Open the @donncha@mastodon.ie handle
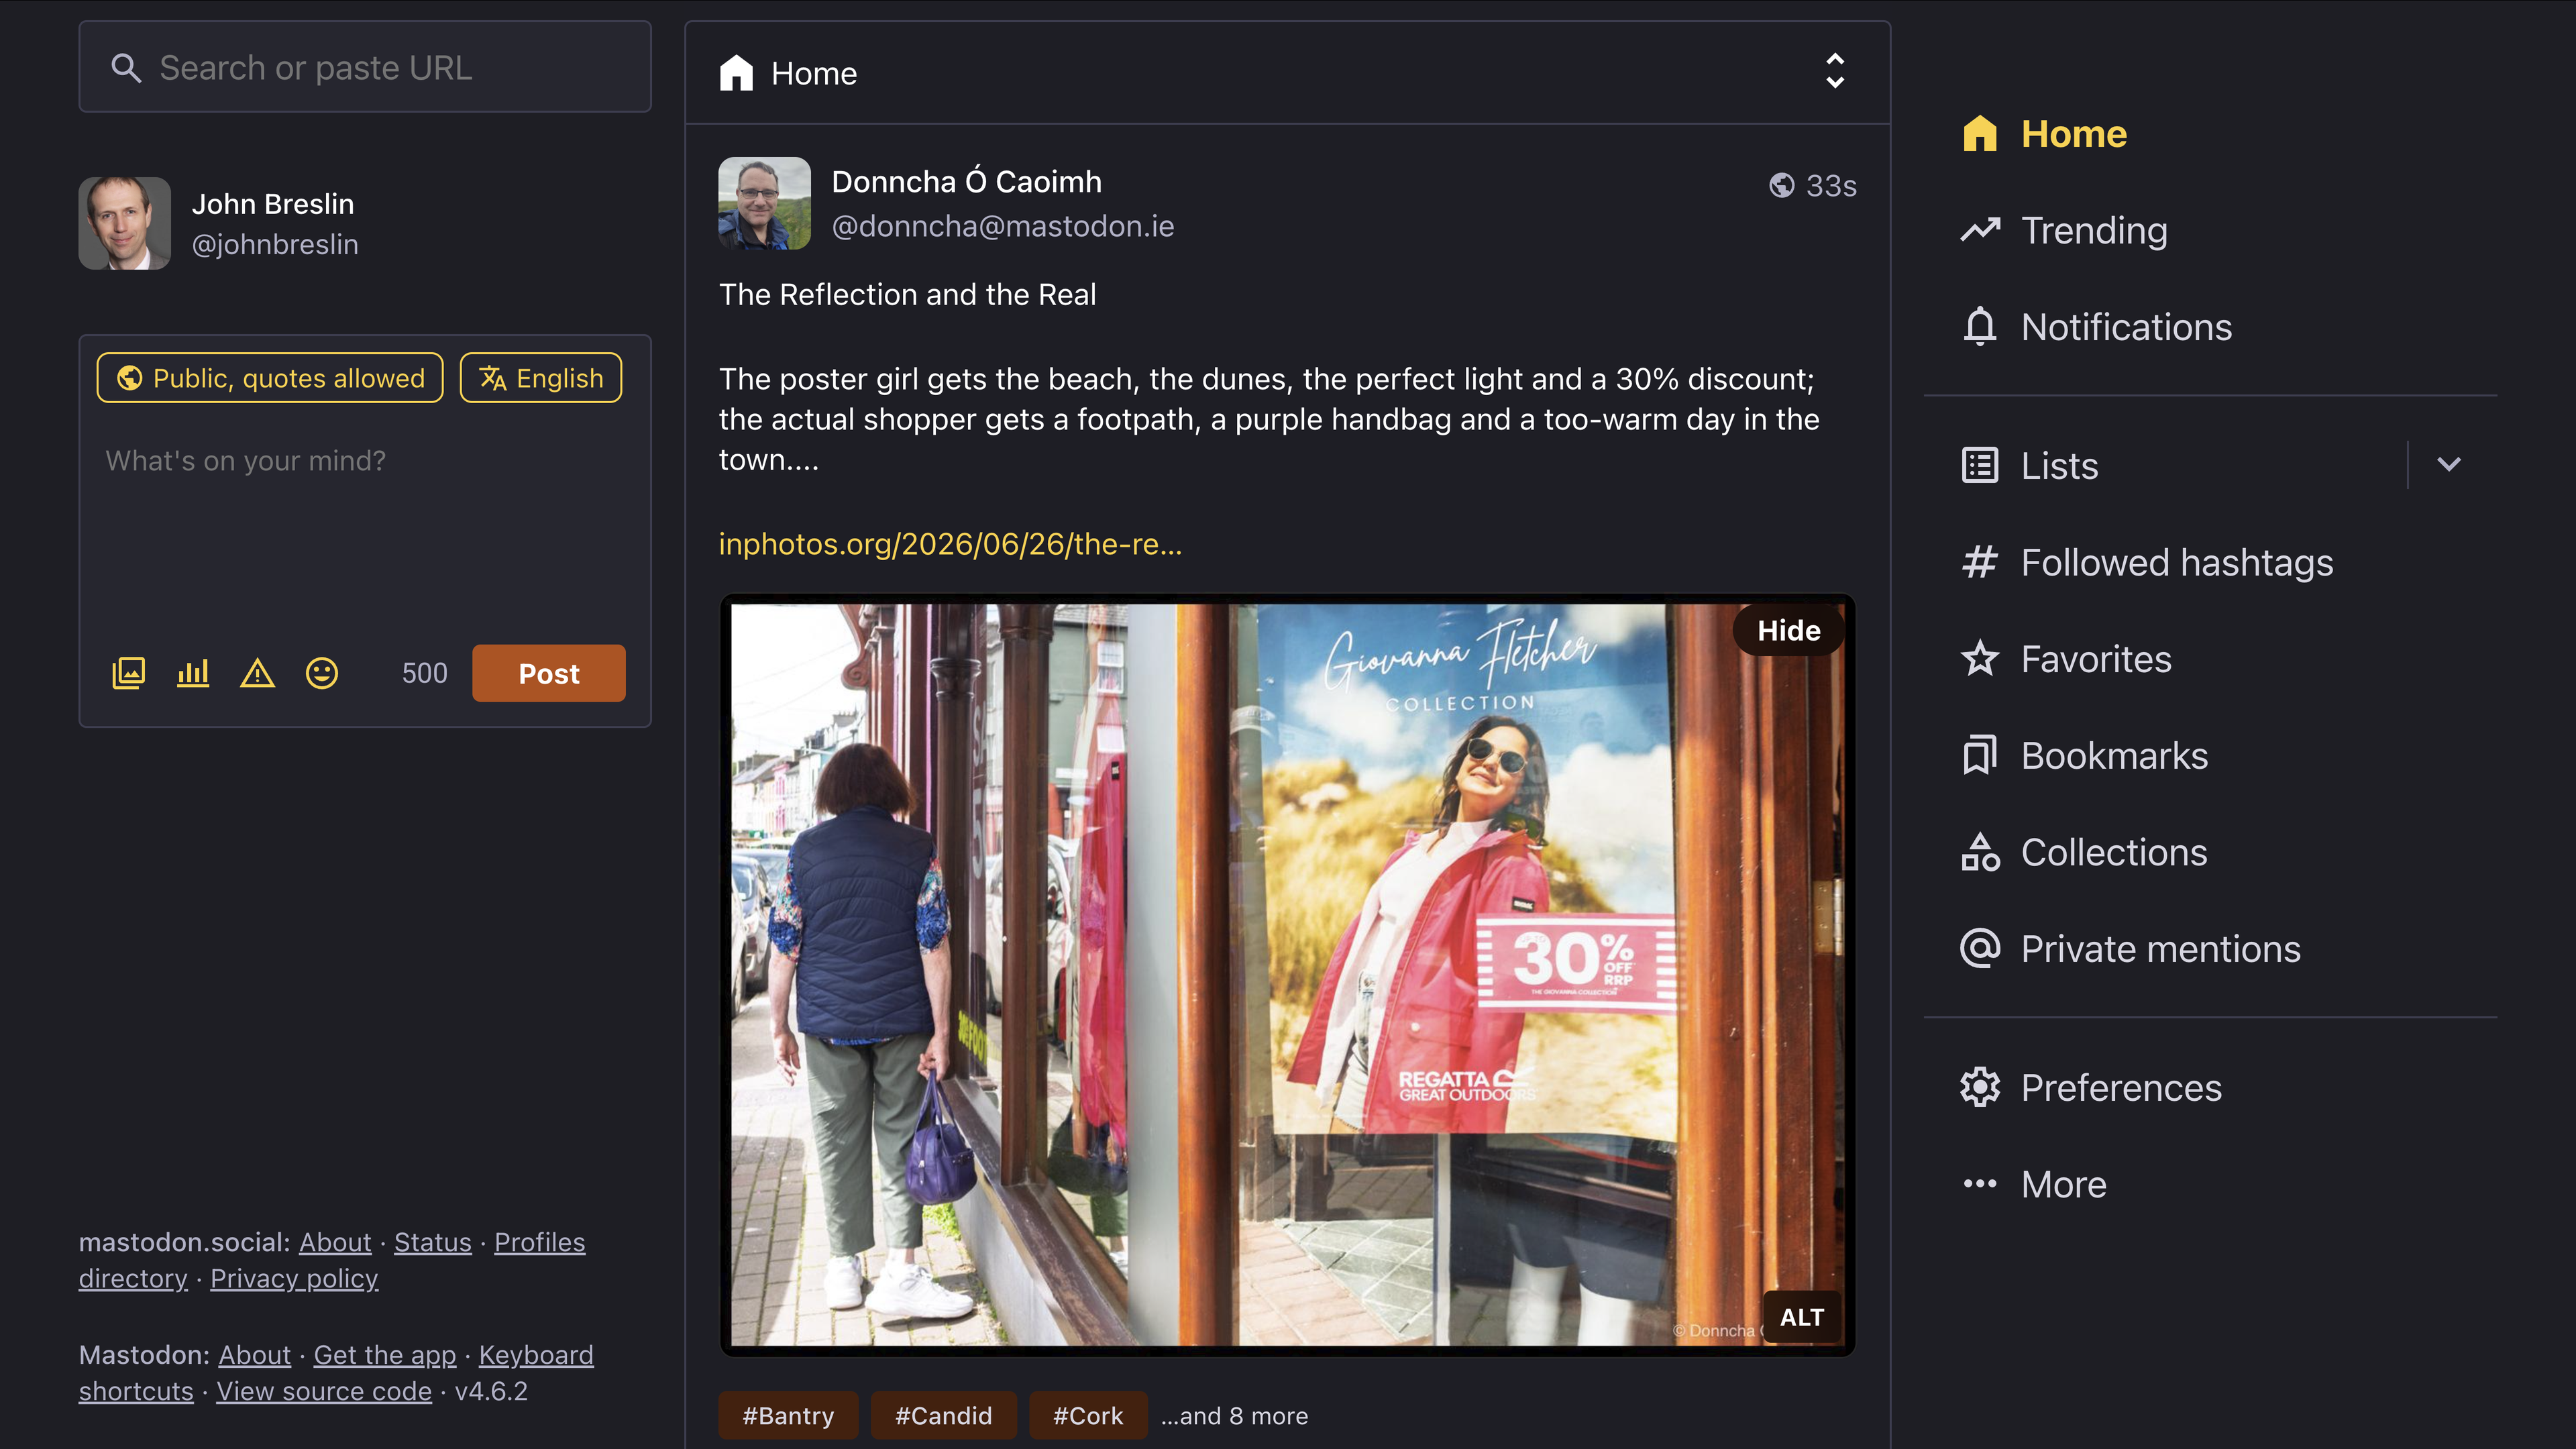2576x1449 pixels. click(1003, 227)
